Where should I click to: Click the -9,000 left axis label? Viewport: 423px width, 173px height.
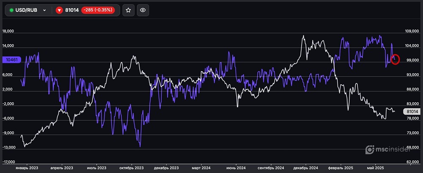coord(8,133)
